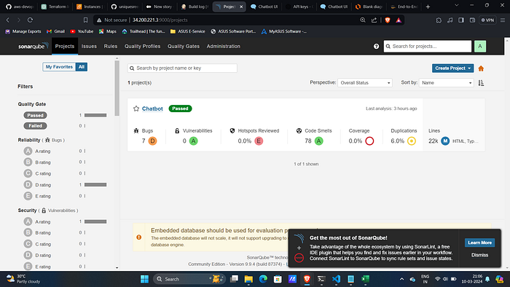The image size is (510, 287).
Task: Open the Brave VPN button
Action: click(x=487, y=20)
